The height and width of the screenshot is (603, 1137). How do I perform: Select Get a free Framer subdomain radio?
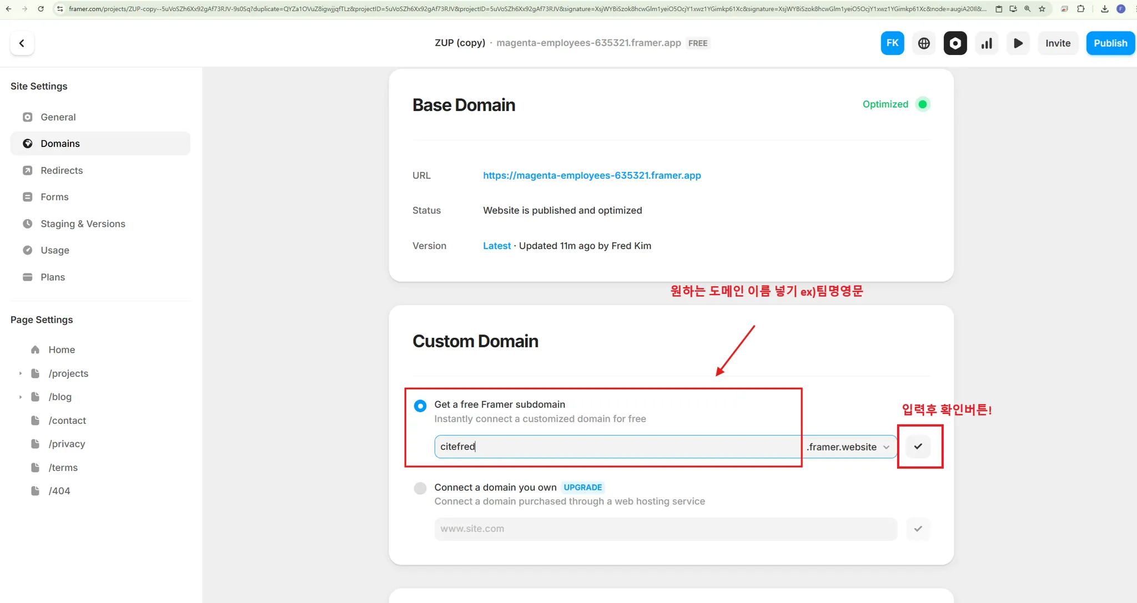pos(420,406)
